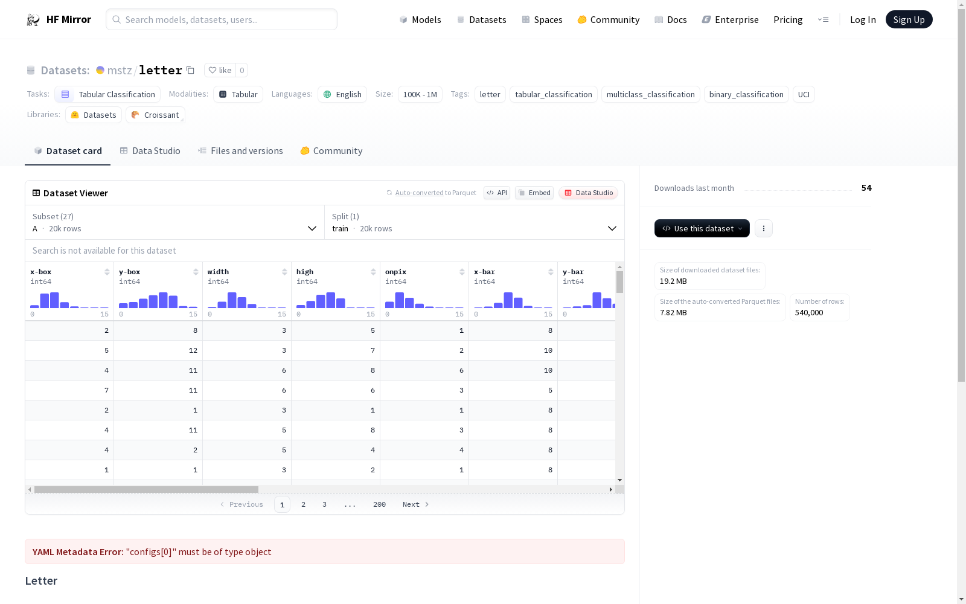Click Next page button
The height and width of the screenshot is (604, 966).
416,504
